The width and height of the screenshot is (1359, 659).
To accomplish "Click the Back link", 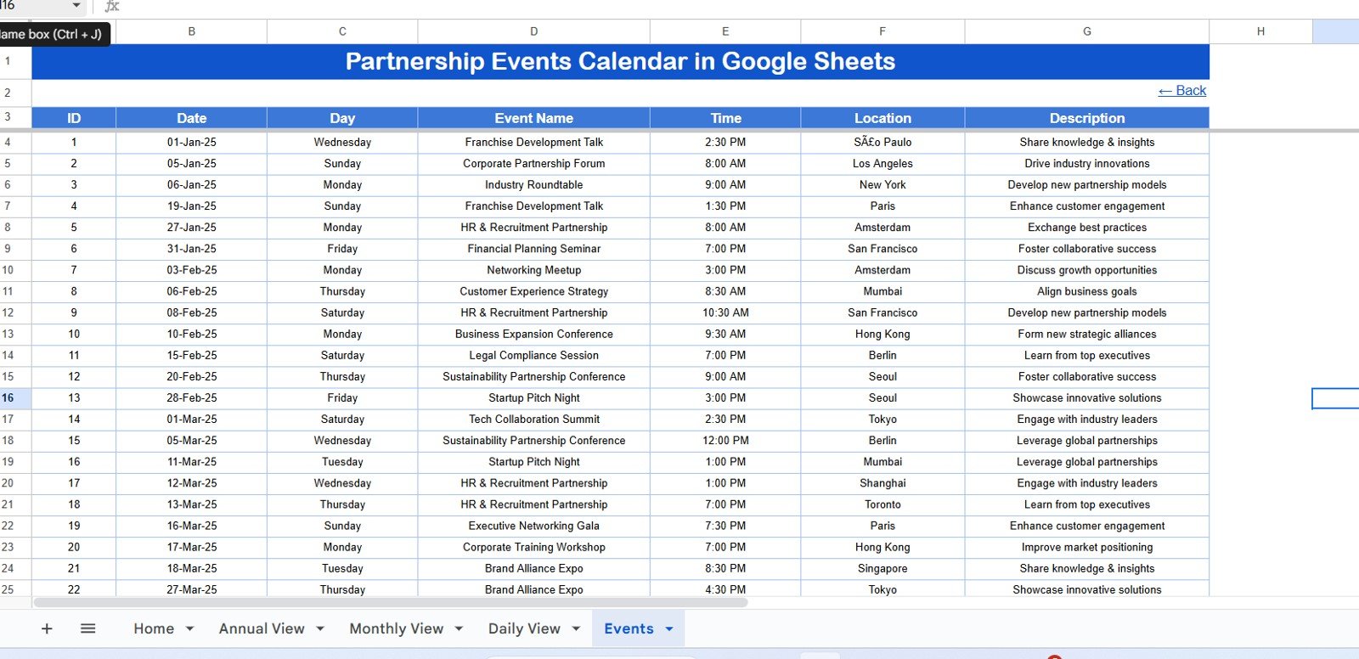I will [1181, 91].
